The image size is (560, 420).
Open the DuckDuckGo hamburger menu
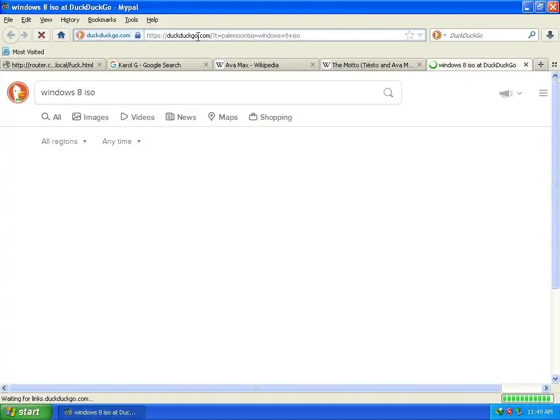(x=543, y=93)
